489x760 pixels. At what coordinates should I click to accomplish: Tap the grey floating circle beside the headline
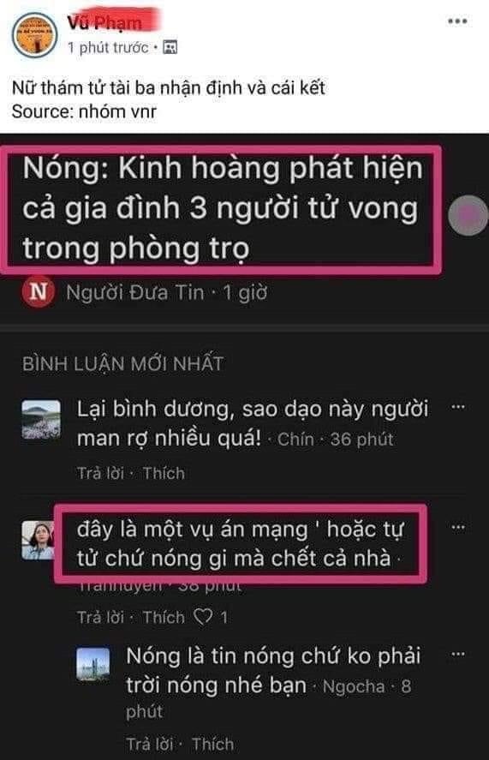coord(468,216)
